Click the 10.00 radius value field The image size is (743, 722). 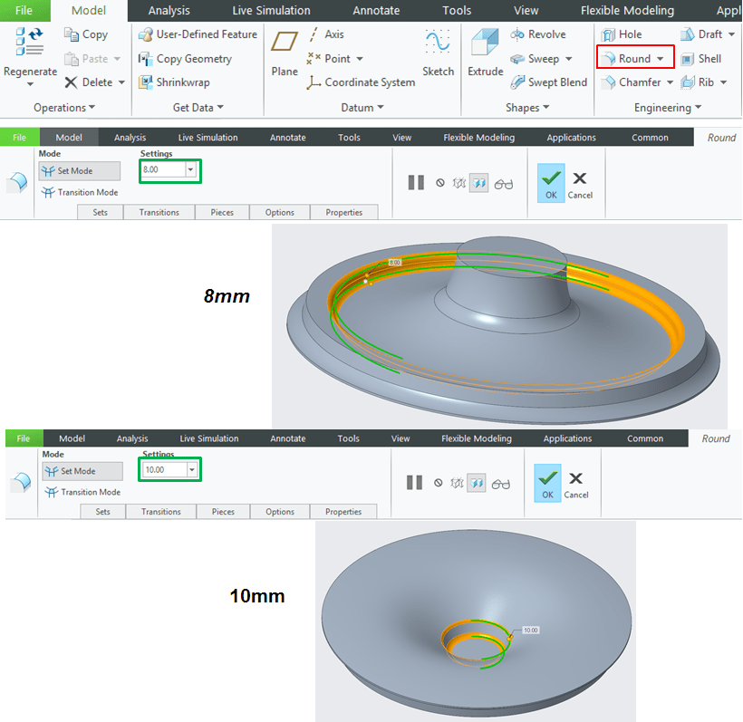[163, 470]
